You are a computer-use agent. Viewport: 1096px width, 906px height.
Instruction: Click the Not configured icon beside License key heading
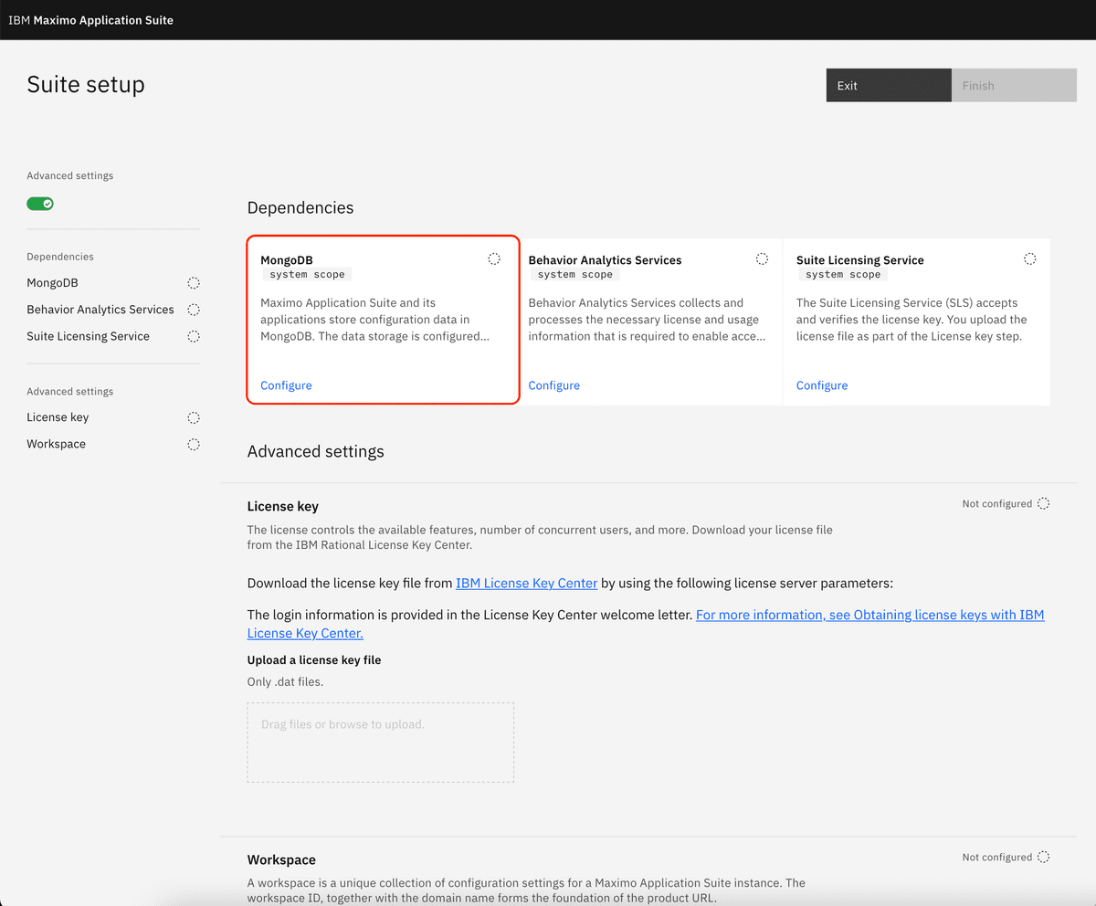tap(1042, 503)
